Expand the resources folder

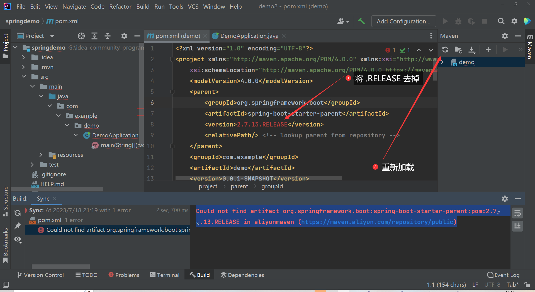point(41,155)
